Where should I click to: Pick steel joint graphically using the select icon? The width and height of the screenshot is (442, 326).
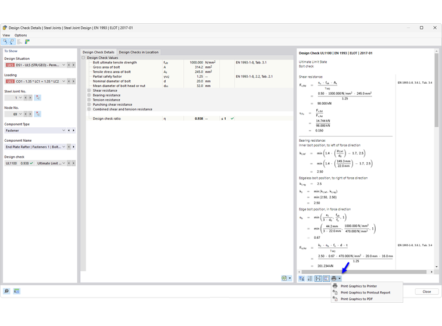click(x=37, y=98)
